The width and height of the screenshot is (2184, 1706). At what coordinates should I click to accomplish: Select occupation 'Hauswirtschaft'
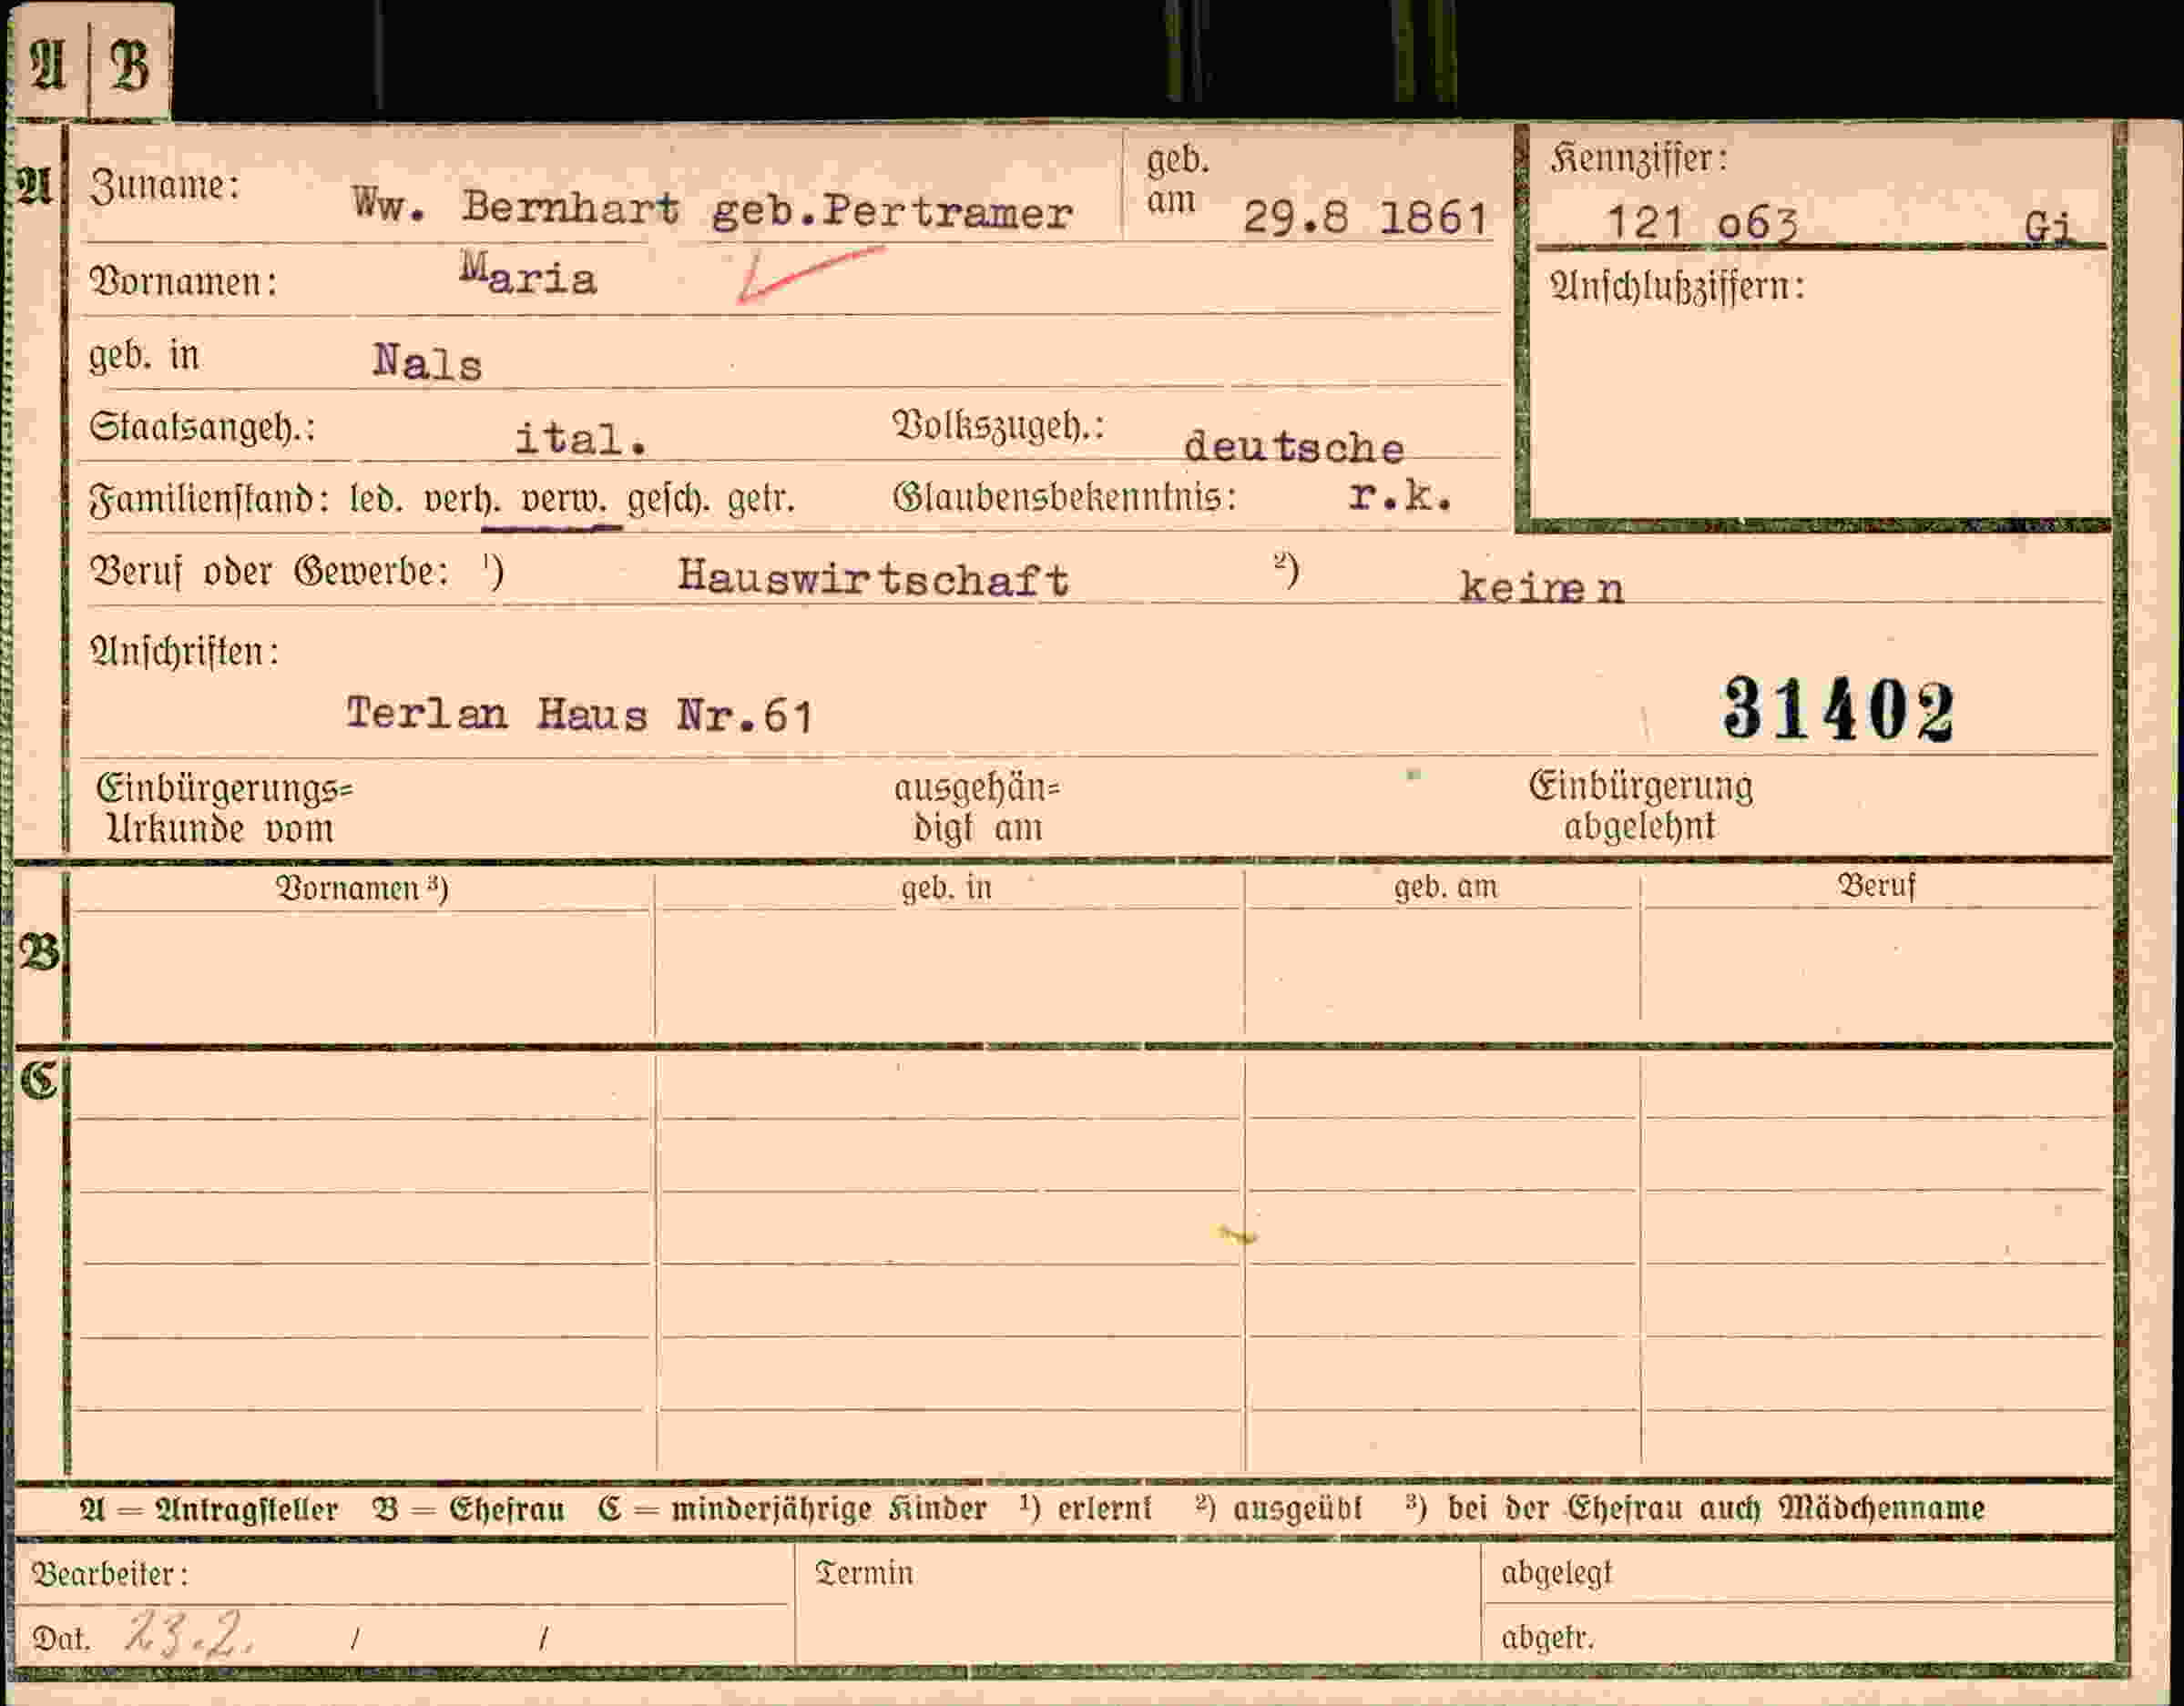pos(873,579)
